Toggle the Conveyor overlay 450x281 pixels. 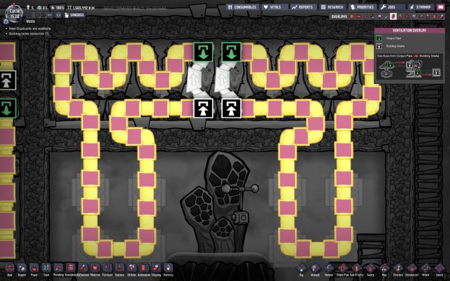[441, 16]
